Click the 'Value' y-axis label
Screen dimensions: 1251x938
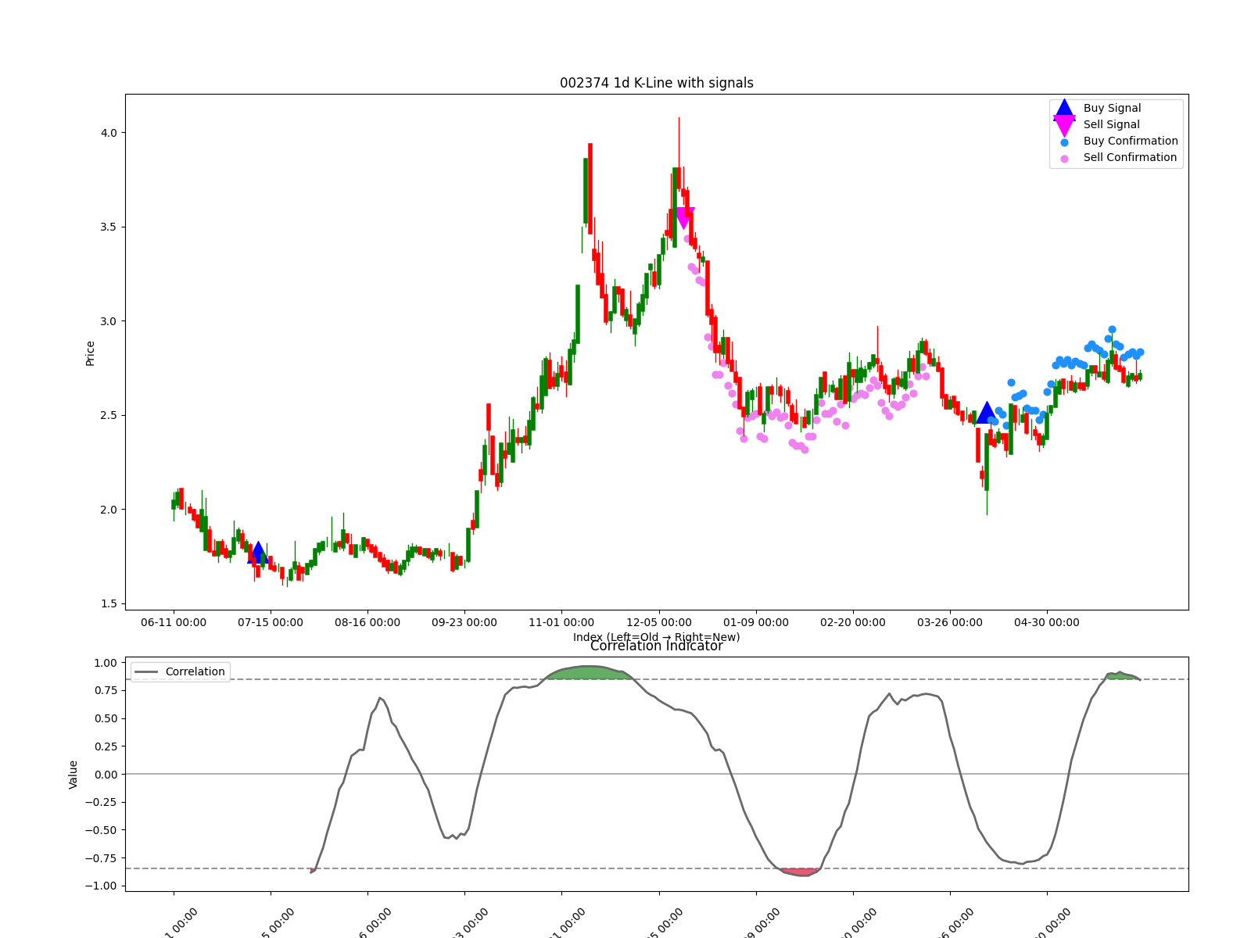point(73,775)
